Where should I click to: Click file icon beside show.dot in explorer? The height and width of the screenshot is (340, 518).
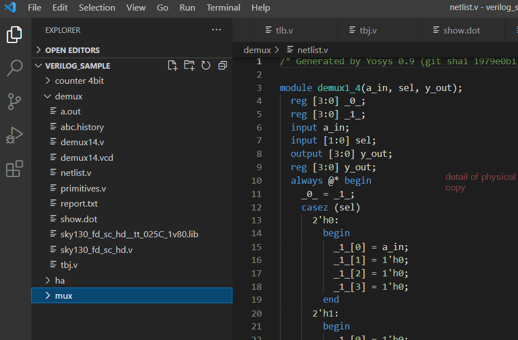pyautogui.click(x=53, y=218)
